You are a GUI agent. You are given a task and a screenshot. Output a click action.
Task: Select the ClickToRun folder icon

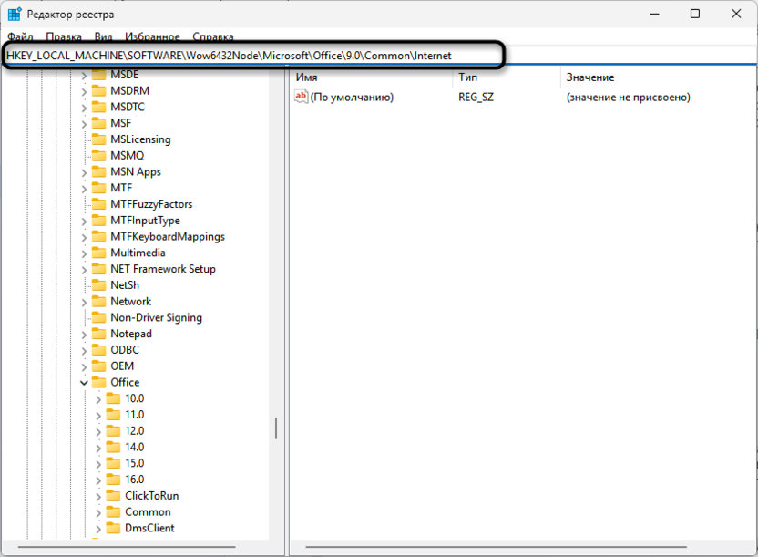(113, 496)
